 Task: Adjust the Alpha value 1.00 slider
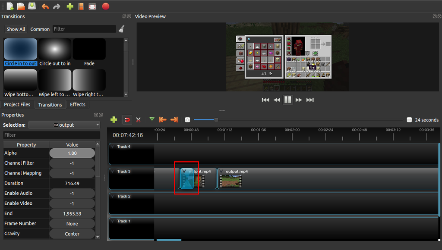click(72, 153)
